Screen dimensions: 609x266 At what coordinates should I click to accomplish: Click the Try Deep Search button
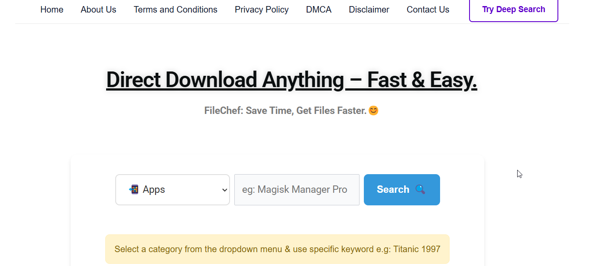[x=513, y=9]
